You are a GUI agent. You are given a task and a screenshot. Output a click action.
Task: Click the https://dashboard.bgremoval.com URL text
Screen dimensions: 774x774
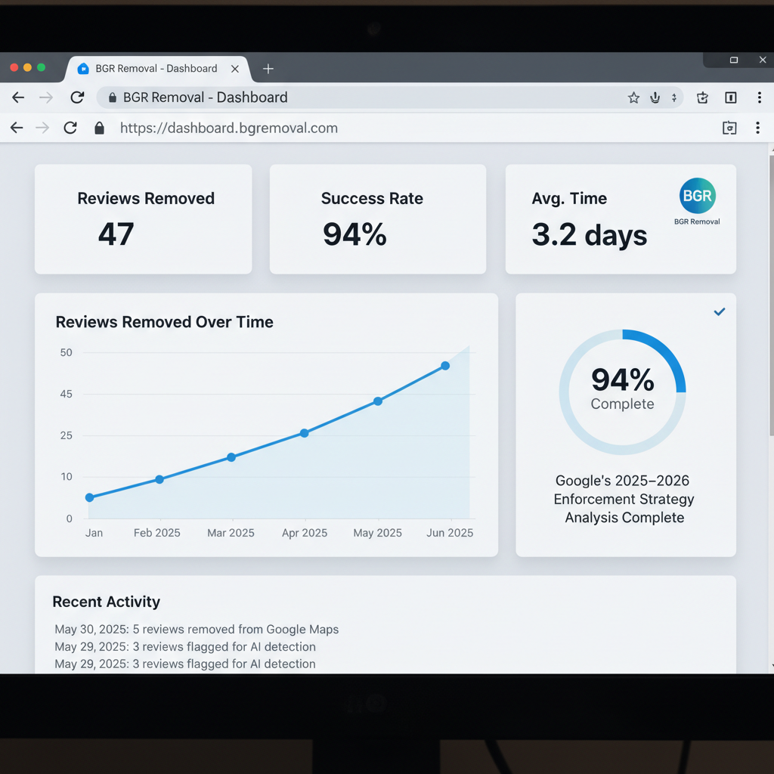click(229, 128)
